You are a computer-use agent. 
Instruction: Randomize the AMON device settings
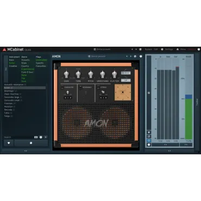(x=135, y=56)
